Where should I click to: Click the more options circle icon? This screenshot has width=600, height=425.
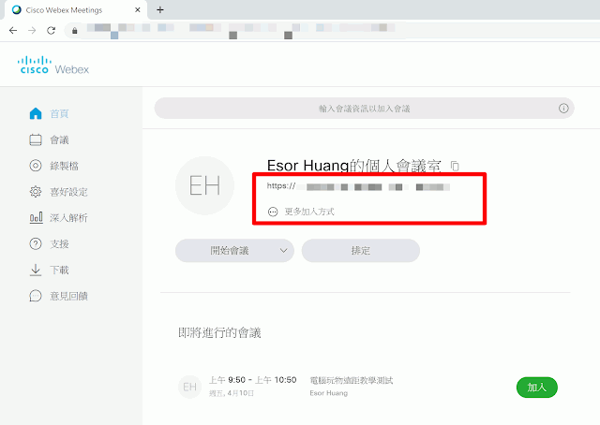click(x=273, y=212)
